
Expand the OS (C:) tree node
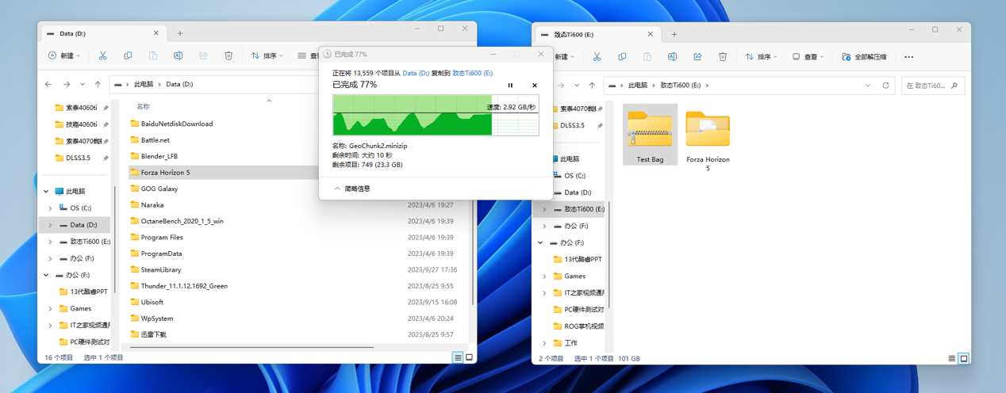tap(50, 208)
